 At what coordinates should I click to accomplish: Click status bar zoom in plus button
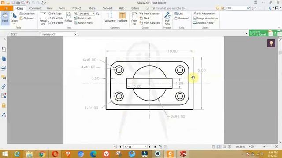[276, 147]
